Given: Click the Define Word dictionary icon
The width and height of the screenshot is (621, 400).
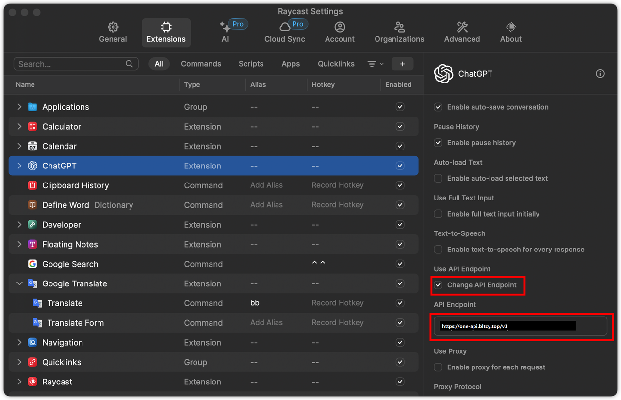Looking at the screenshot, I should 33,205.
